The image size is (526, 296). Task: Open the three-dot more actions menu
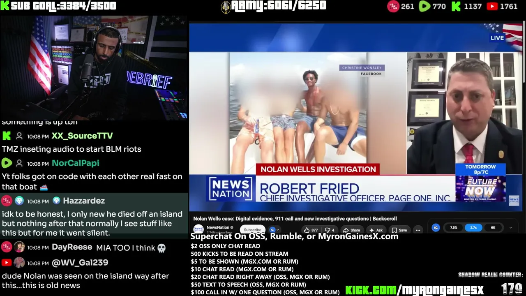(x=418, y=230)
